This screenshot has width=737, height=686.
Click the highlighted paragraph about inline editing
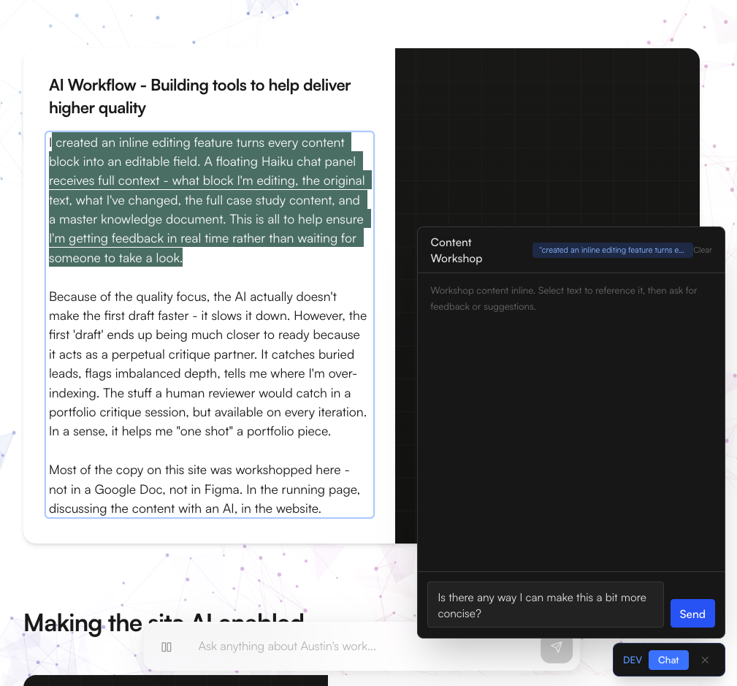click(x=207, y=199)
